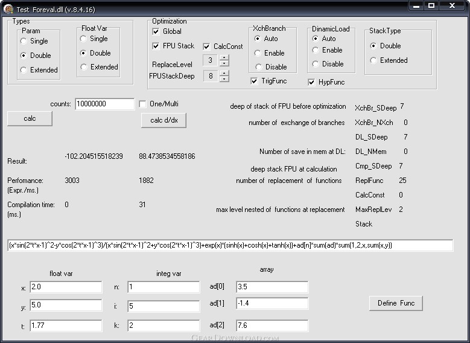The image size is (470, 343).
Task: Click the k integer variable field
Action: point(164,325)
